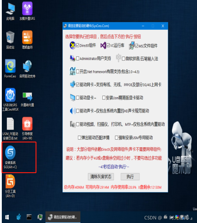The width and height of the screenshot is (197, 223).
Task: Check 强制安装USM专用驱动 checkbox
Action: [117, 138]
